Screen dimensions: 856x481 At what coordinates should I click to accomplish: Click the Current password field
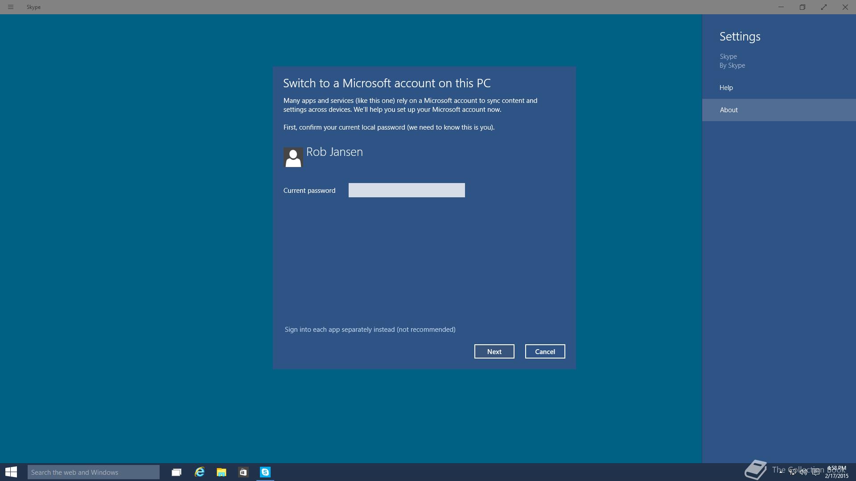407,190
